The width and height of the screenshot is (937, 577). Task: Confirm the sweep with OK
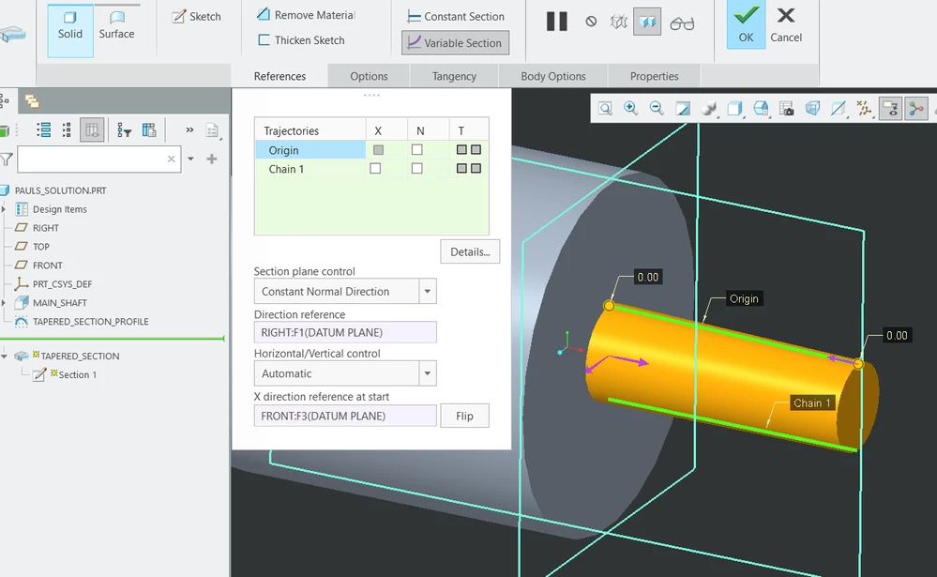pos(746,25)
